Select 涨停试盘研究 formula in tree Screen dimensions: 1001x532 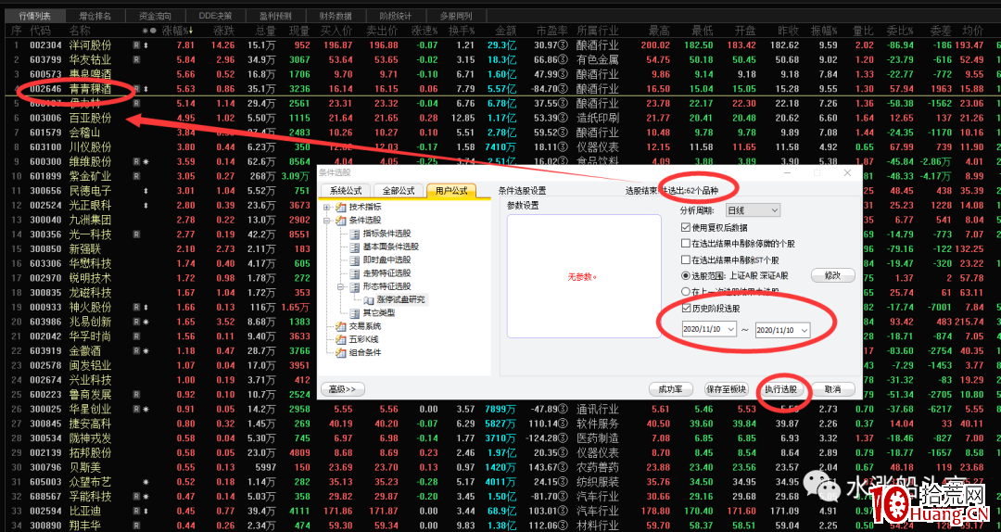tap(401, 299)
